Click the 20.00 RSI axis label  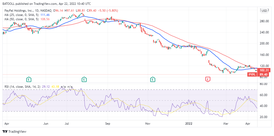[264, 117]
